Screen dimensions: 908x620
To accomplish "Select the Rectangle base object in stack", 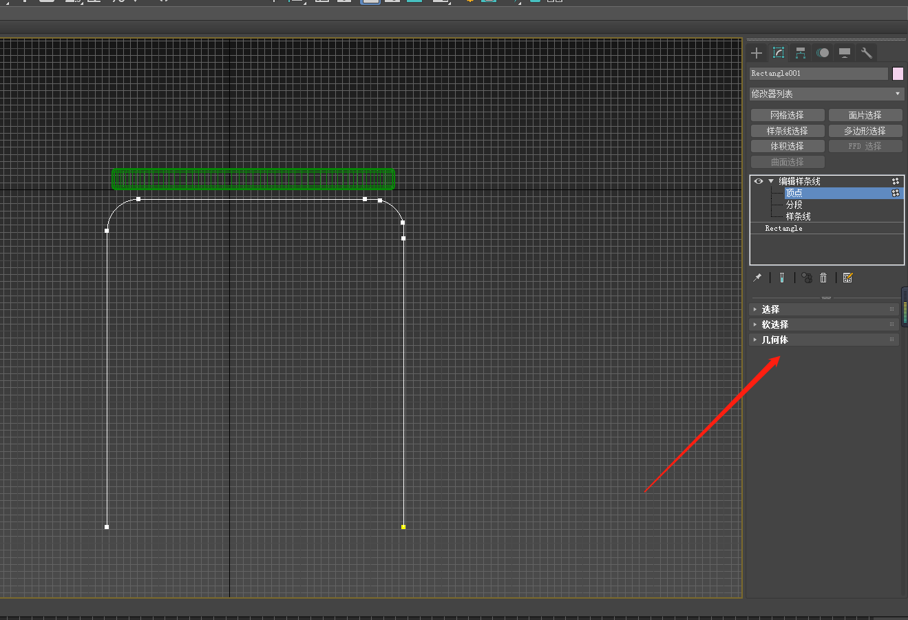I will coord(783,228).
